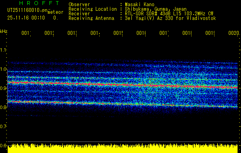Viewport: 241px width, 153px height.
Task: Click the 0018 time marker
Action: (187, 33)
